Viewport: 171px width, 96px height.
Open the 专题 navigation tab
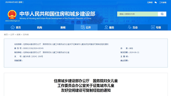pos(156,27)
